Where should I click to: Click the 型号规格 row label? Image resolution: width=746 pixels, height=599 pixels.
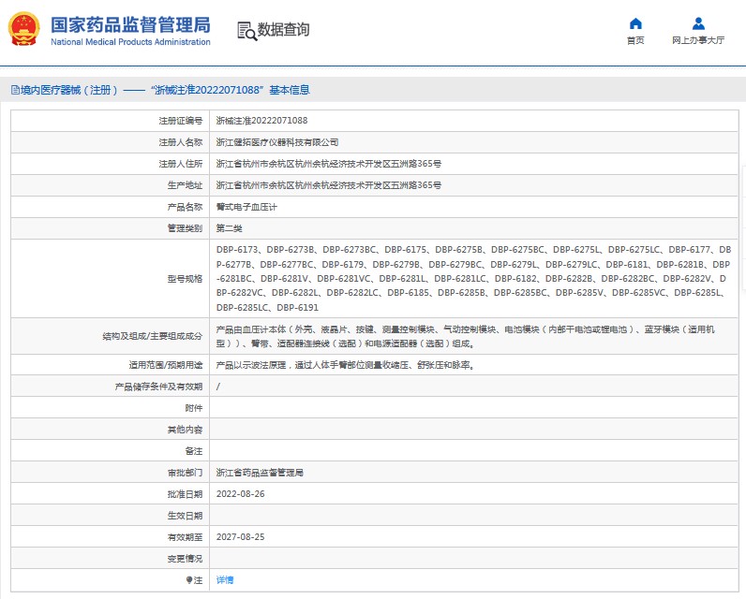point(185,279)
